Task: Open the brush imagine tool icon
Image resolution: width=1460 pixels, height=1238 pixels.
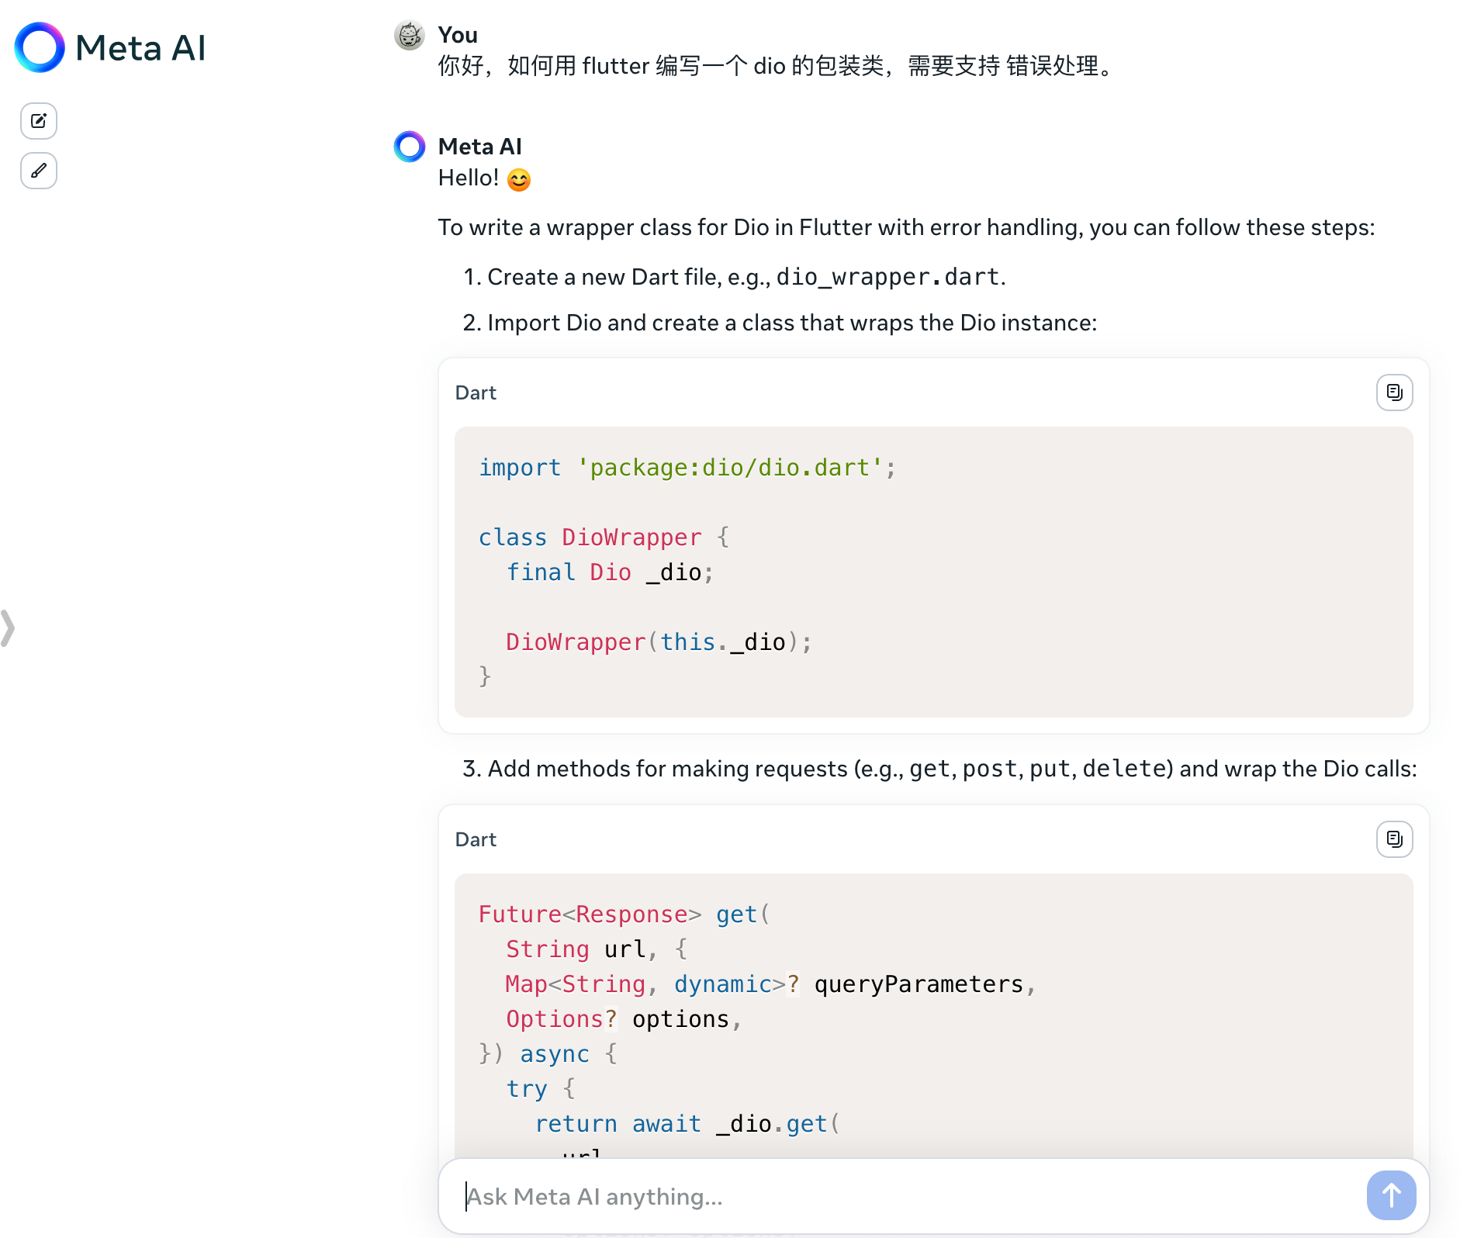Action: coord(39,171)
